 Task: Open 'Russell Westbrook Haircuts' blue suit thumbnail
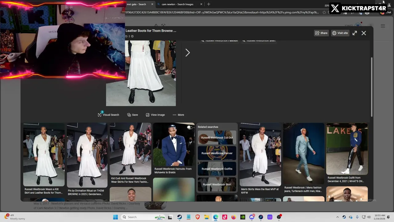click(x=174, y=144)
